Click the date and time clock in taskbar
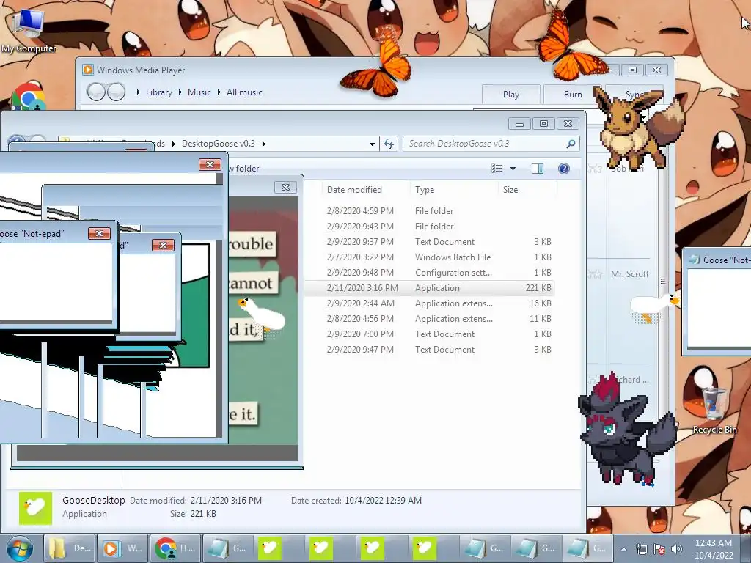Viewport: 751px width, 563px height. tap(714, 549)
